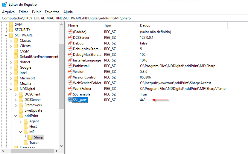
Task: Select the LiveUpdate key in tree
Action: point(33,110)
